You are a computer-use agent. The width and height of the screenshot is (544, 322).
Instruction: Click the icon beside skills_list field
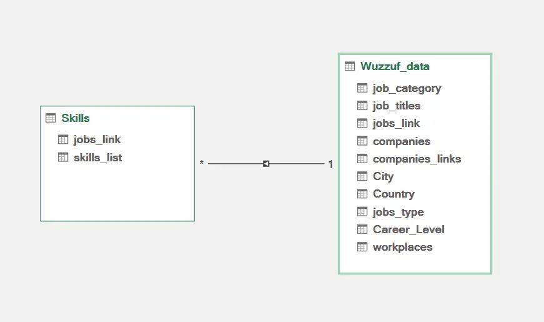[62, 158]
